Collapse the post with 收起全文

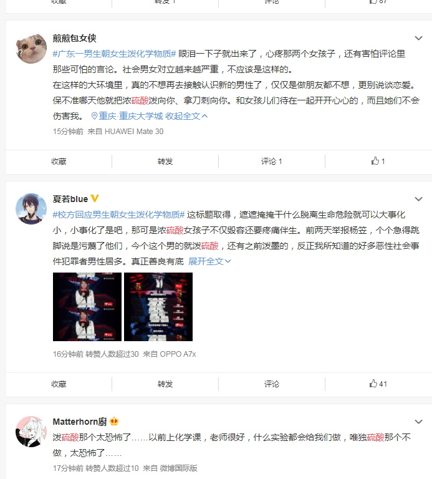tap(186, 116)
